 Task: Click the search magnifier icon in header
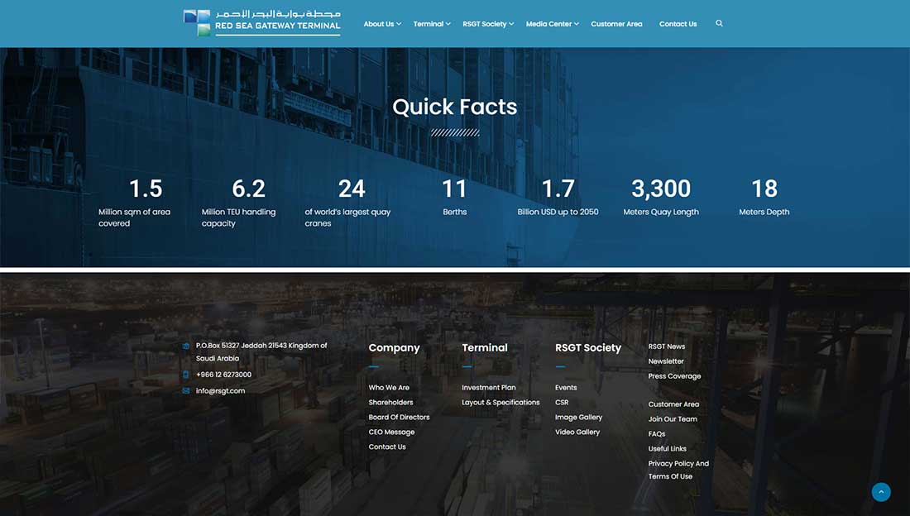(x=719, y=24)
